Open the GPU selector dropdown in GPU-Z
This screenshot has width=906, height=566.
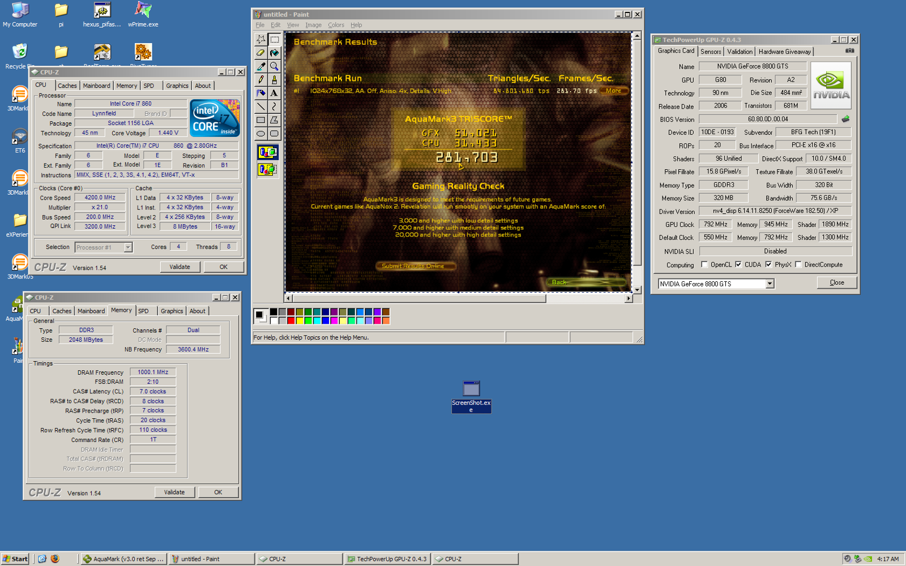[770, 284]
